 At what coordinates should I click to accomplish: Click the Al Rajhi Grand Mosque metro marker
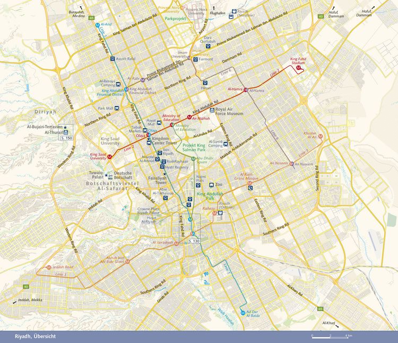[x=249, y=183]
